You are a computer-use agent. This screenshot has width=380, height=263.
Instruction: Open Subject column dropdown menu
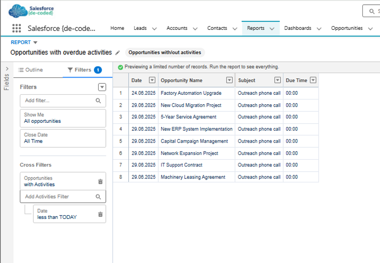[x=277, y=80]
